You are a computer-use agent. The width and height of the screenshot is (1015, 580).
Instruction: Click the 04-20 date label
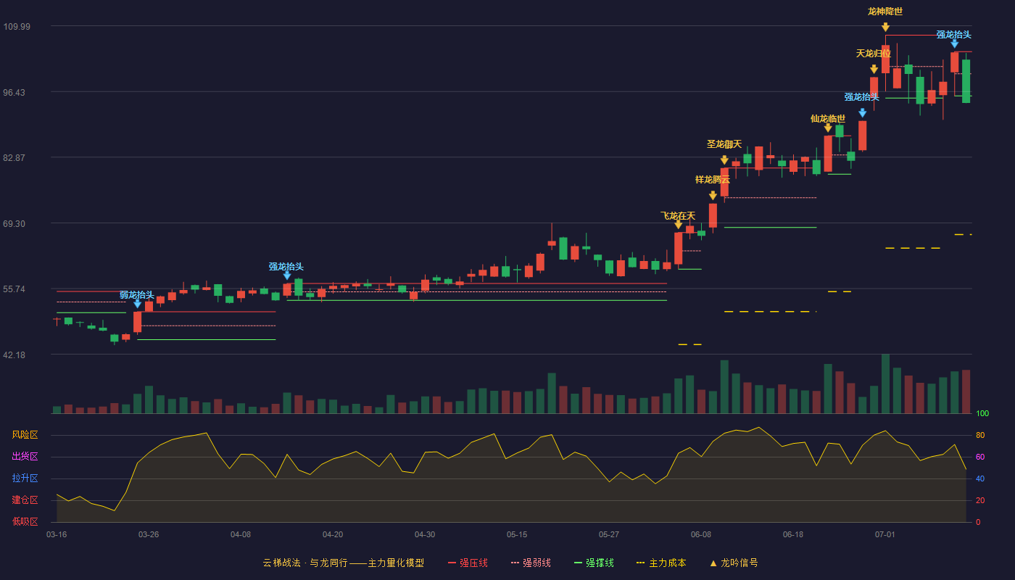pos(333,534)
